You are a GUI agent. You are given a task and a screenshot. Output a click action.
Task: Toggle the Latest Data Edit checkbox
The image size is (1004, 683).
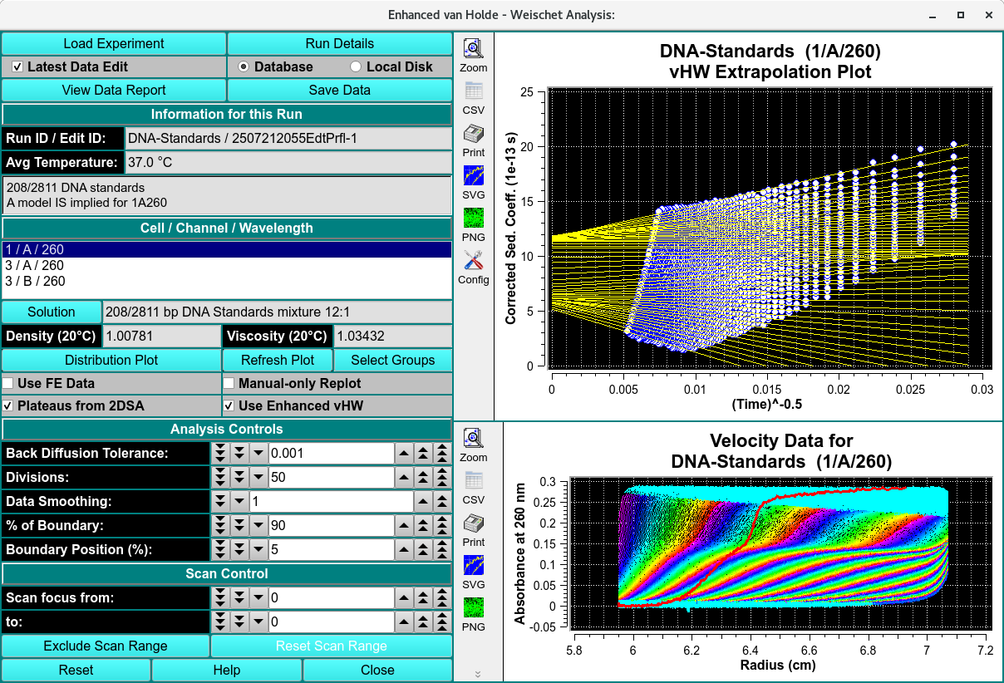17,66
